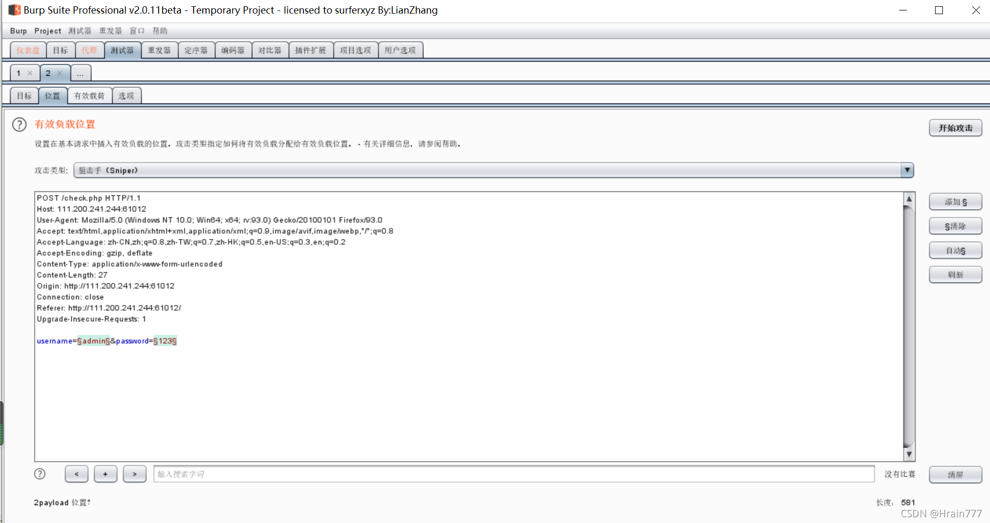Switch to the 对比器 tab
990x523 pixels.
[270, 50]
